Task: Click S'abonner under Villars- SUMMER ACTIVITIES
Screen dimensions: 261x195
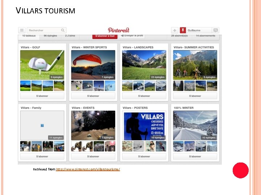Action: tap(195, 96)
